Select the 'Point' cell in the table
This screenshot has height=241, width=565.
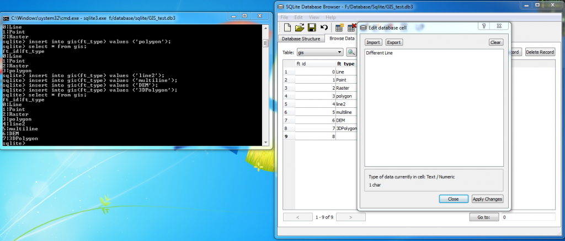tap(346, 80)
